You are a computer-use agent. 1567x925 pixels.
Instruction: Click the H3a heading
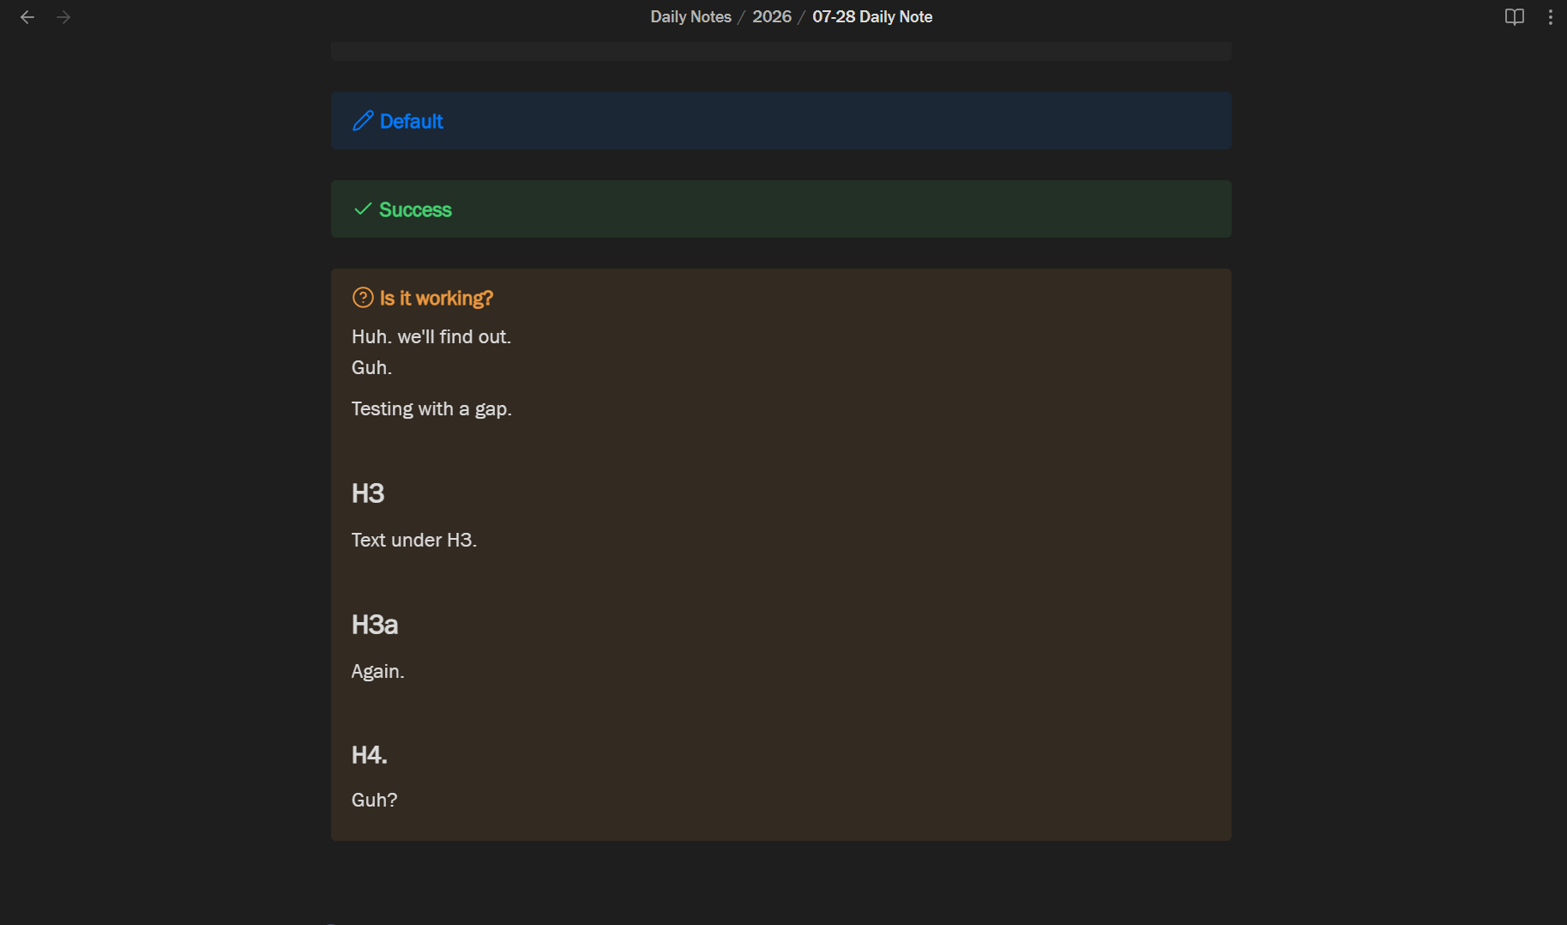click(x=375, y=625)
